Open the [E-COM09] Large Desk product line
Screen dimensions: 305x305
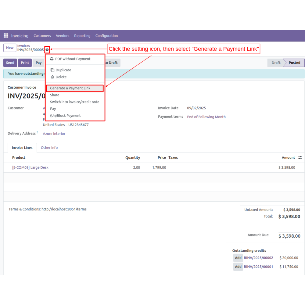30,167
